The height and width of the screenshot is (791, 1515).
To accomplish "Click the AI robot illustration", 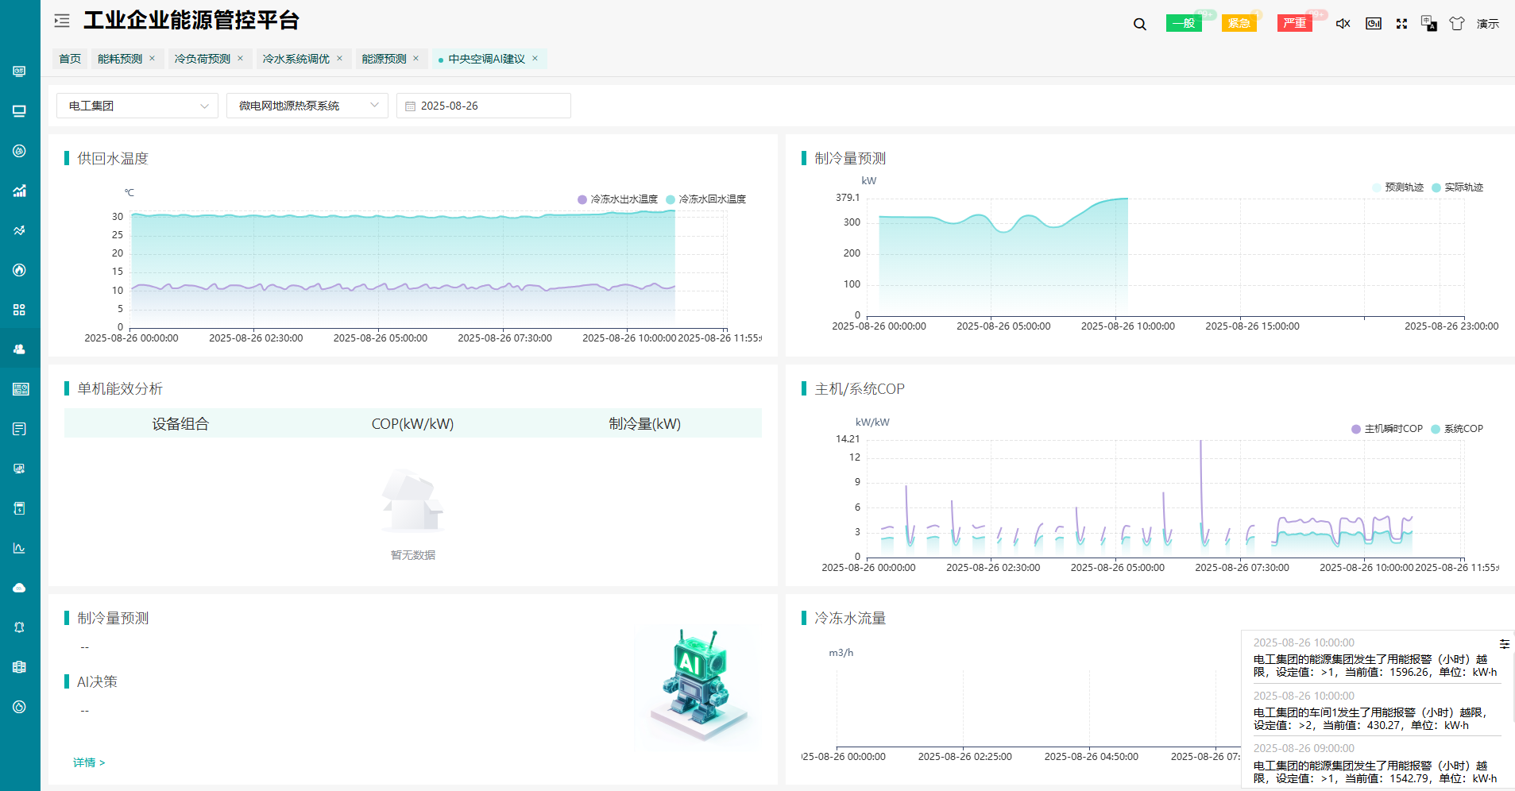I will [x=698, y=685].
